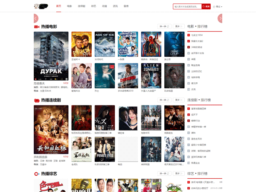Screen dimensions: 256x192
Task: Refresh movies with 换一换 button
Action: click(164, 26)
